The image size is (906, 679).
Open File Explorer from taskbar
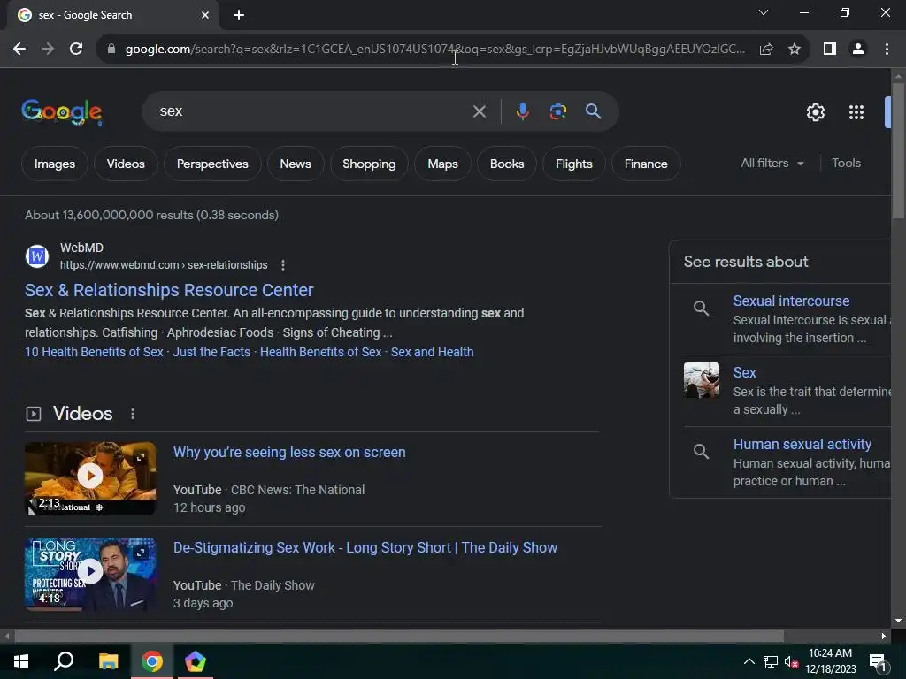108,661
